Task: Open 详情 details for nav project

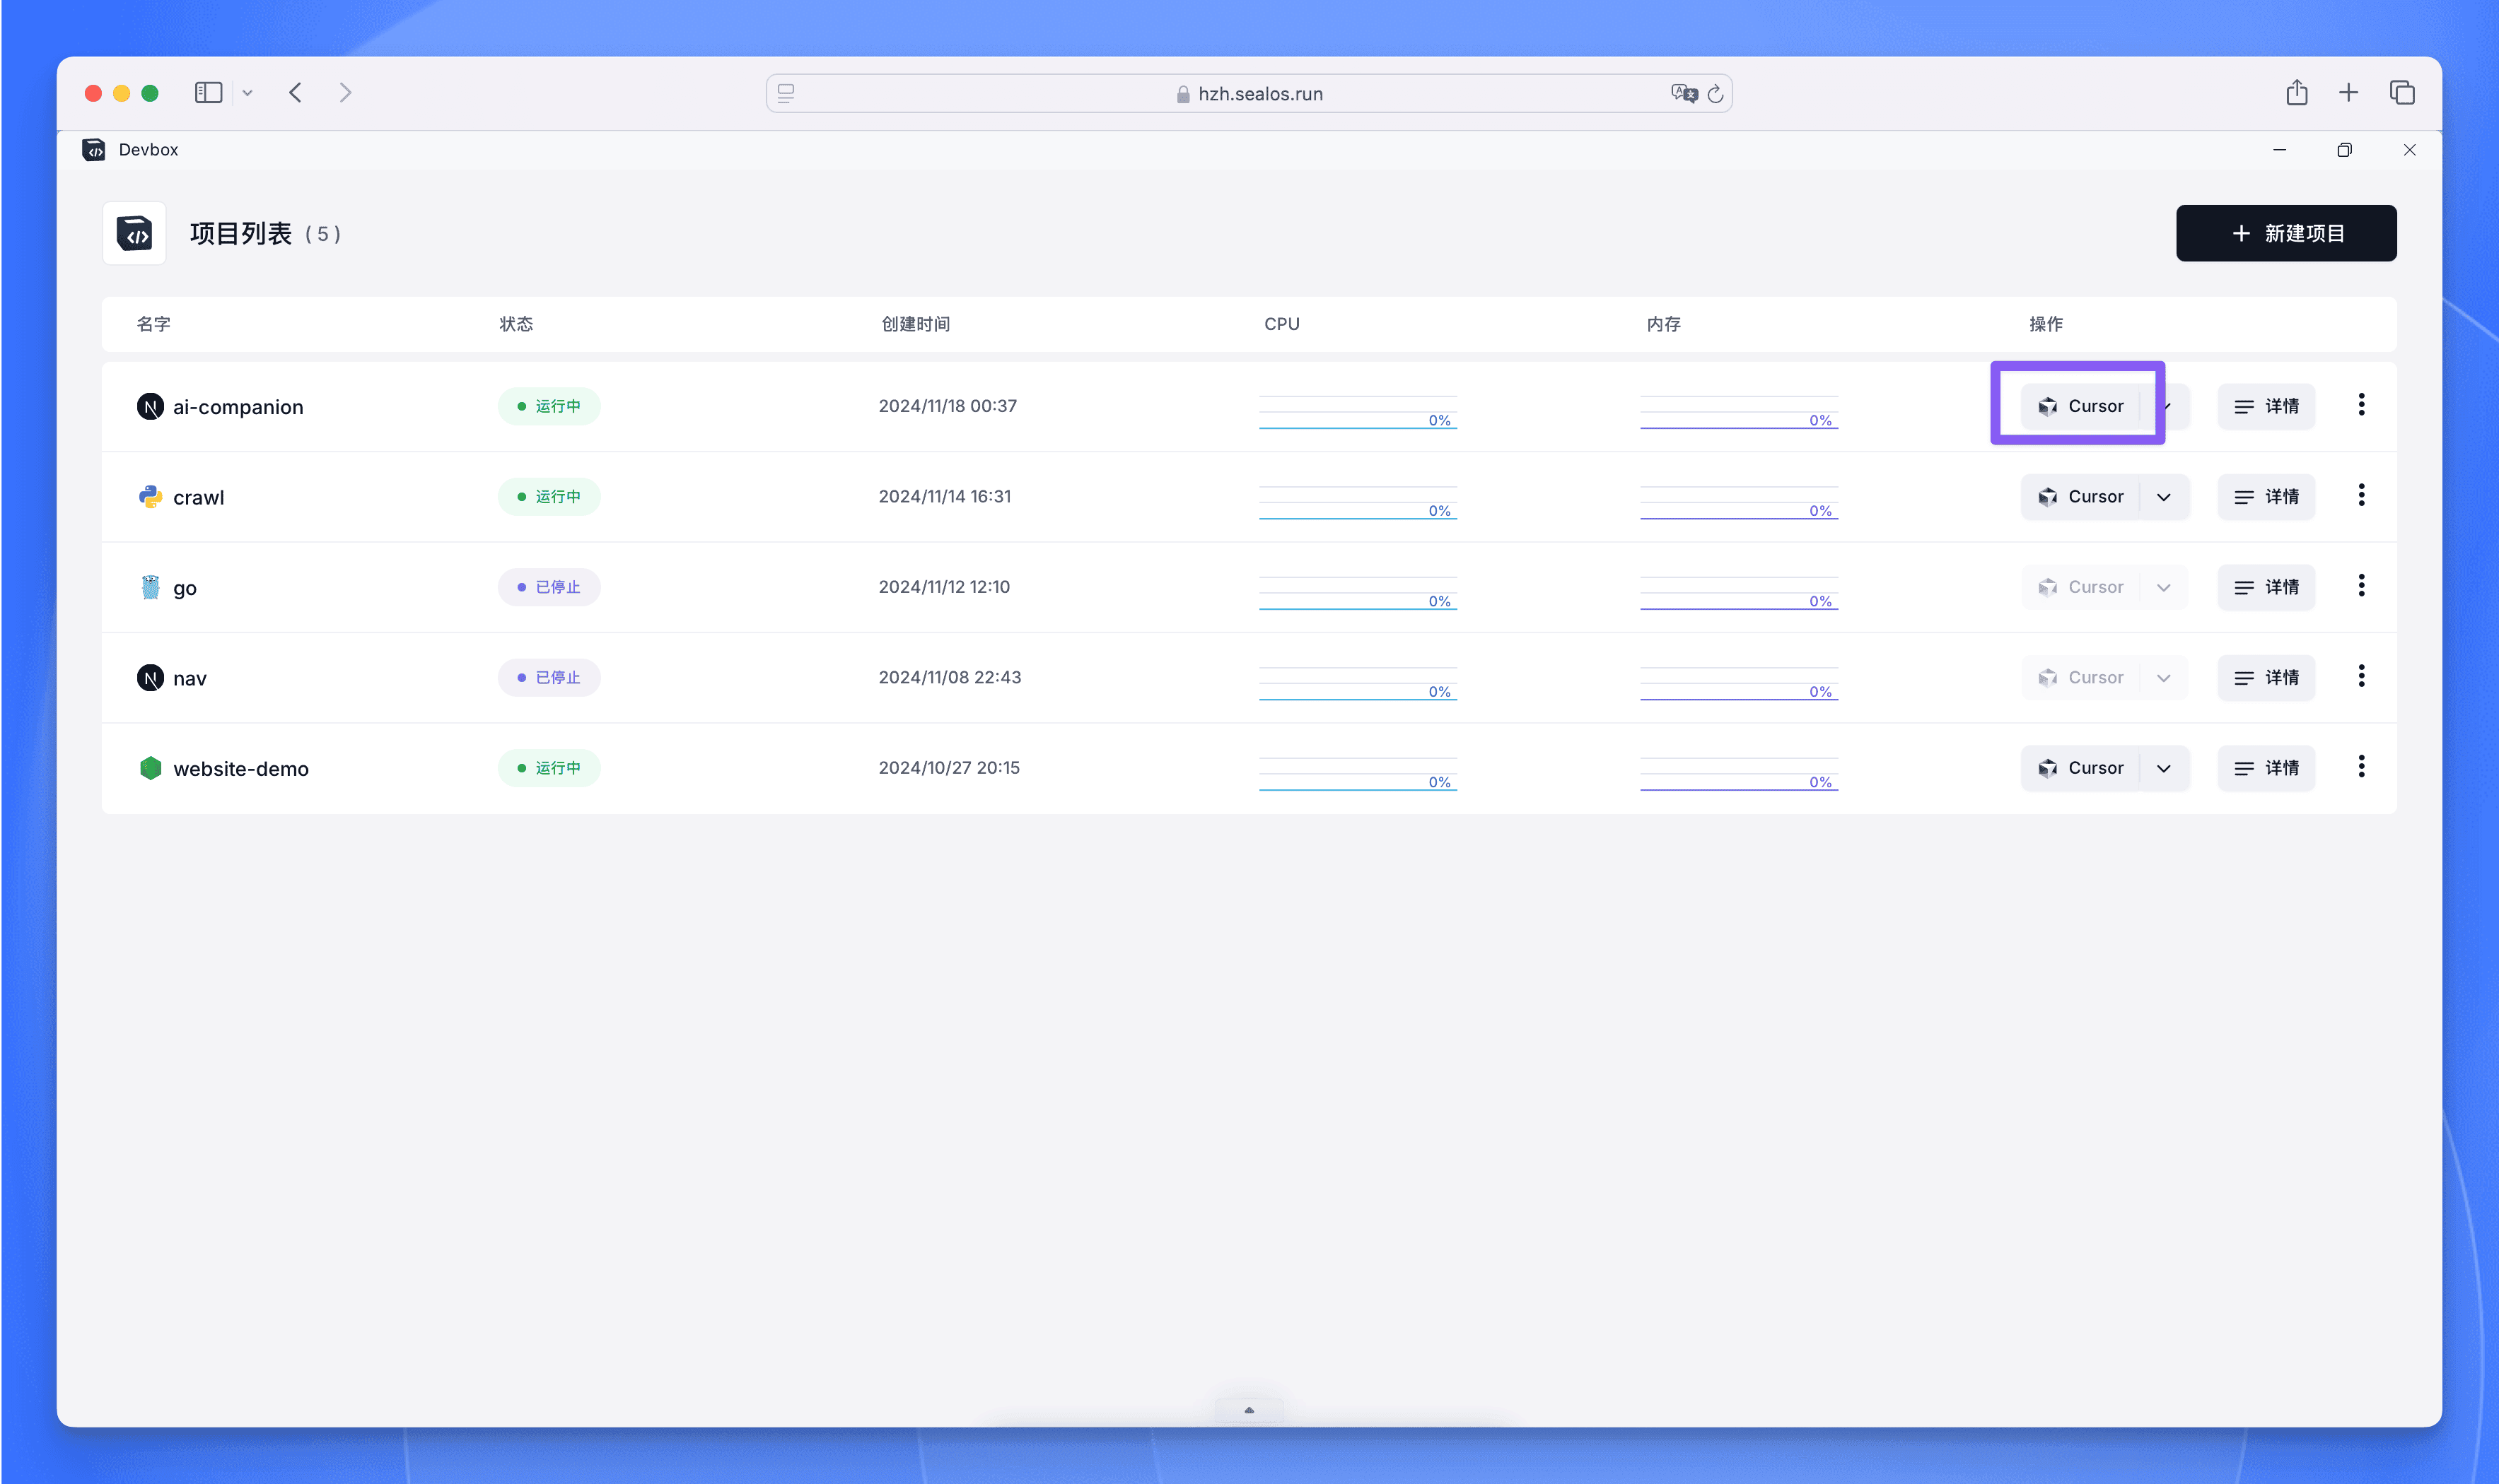Action: click(2266, 677)
